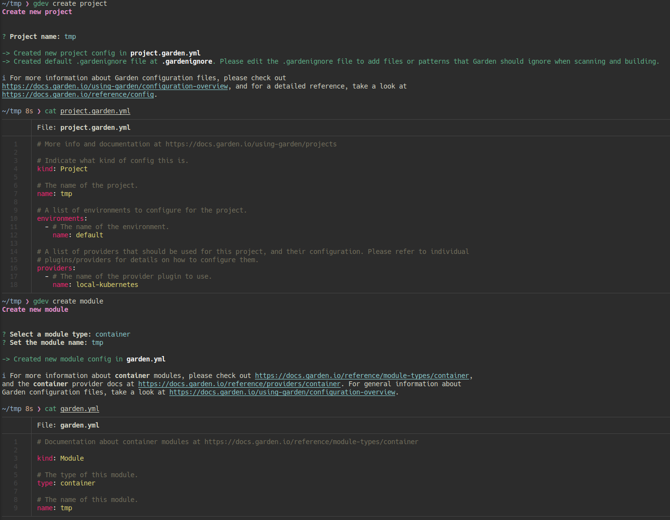Click 'gdev create module' command text
Image resolution: width=670 pixels, height=520 pixels.
point(68,301)
